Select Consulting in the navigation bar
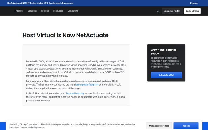The image size is (208, 130). pos(73,11)
